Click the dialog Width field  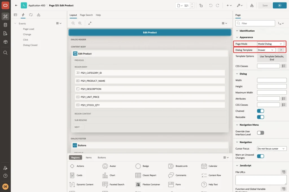click(x=272, y=80)
